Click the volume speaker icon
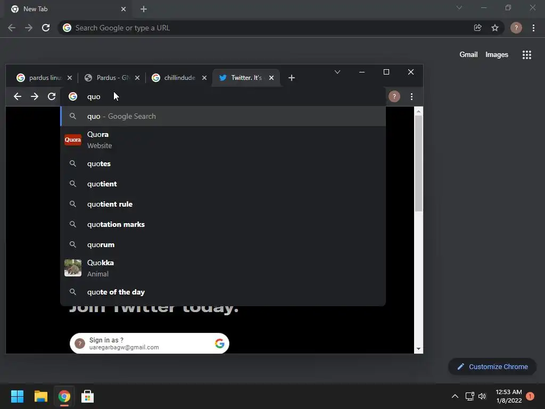Viewport: 545px width, 409px height. pyautogui.click(x=482, y=396)
